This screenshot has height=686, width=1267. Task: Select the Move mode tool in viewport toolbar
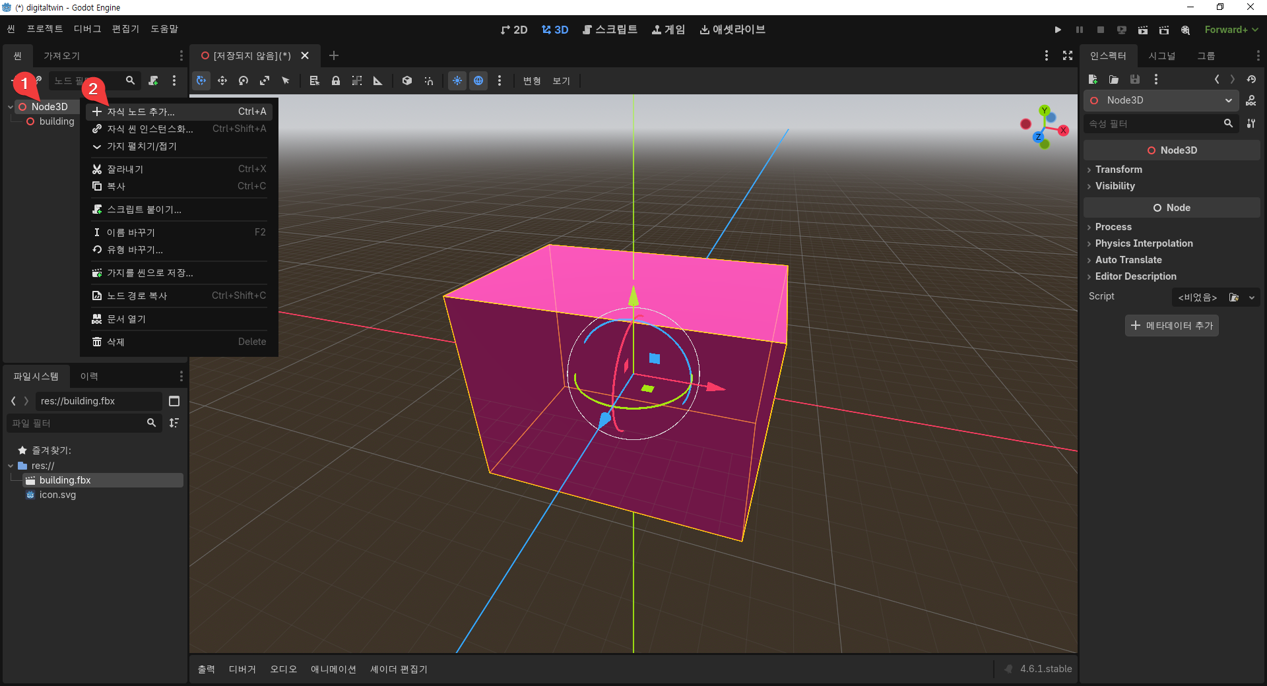(222, 80)
